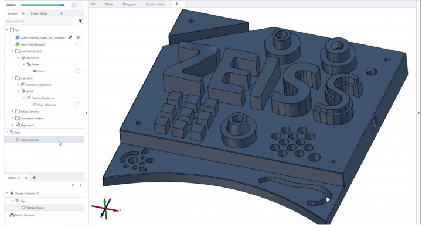Click the Plane 1 blue rectangle icon
422x228 pixels.
(x=35, y=71)
